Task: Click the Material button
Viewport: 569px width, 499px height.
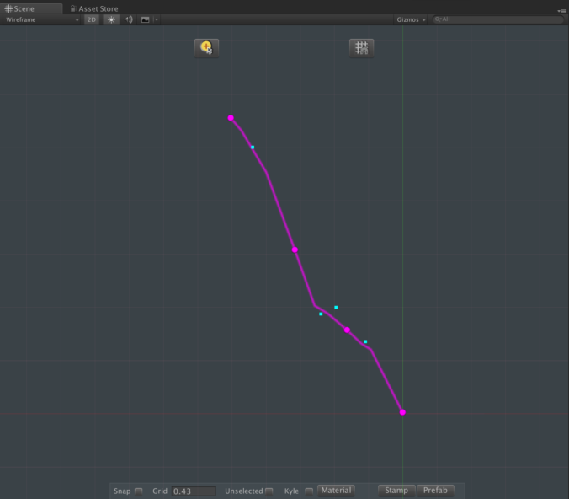Action: (336, 491)
